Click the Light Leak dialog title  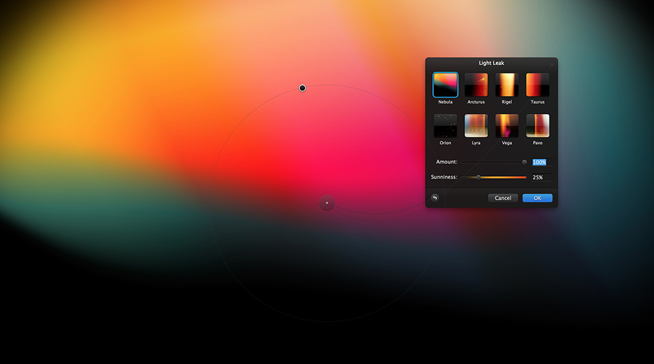point(491,63)
